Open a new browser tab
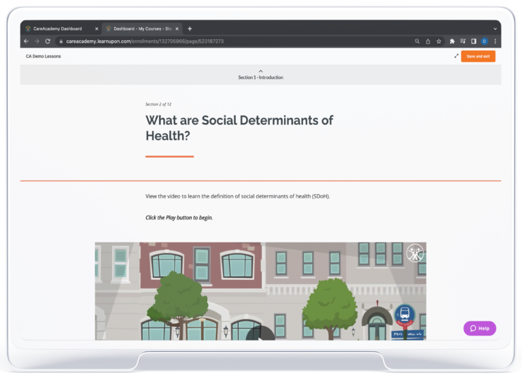Screen dimensions: 522x377 tap(190, 29)
